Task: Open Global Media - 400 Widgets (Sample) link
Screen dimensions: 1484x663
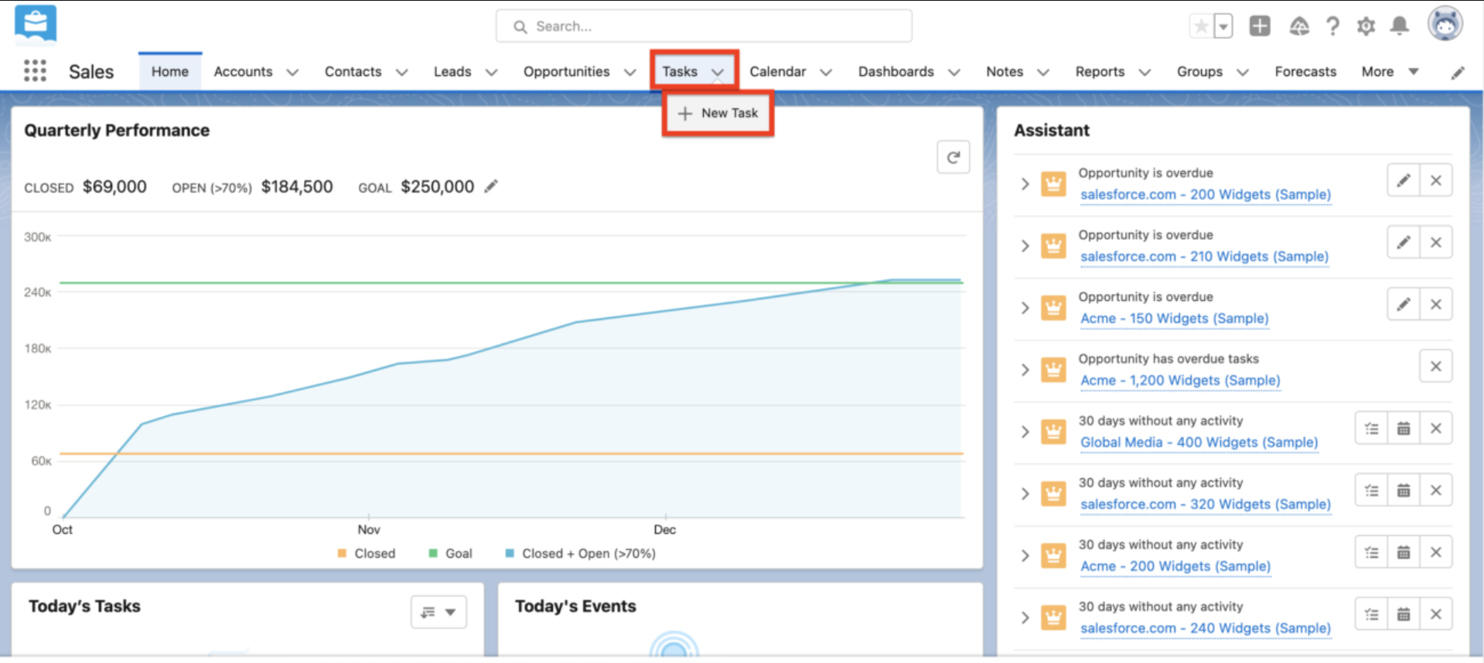Action: click(1199, 442)
